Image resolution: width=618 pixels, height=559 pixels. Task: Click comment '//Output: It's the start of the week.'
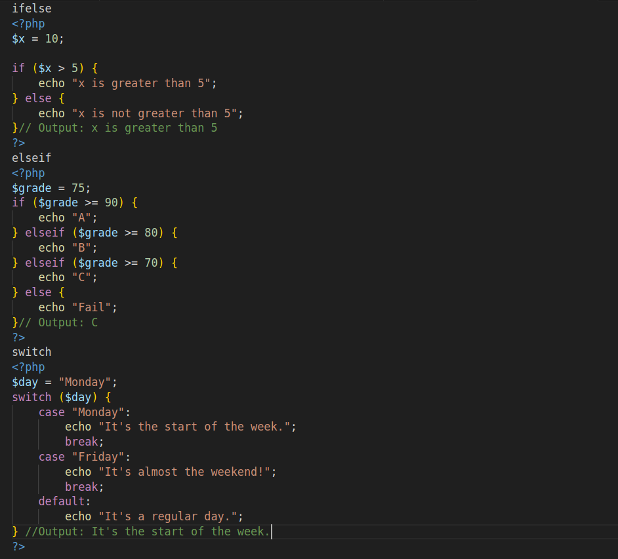[x=148, y=531]
